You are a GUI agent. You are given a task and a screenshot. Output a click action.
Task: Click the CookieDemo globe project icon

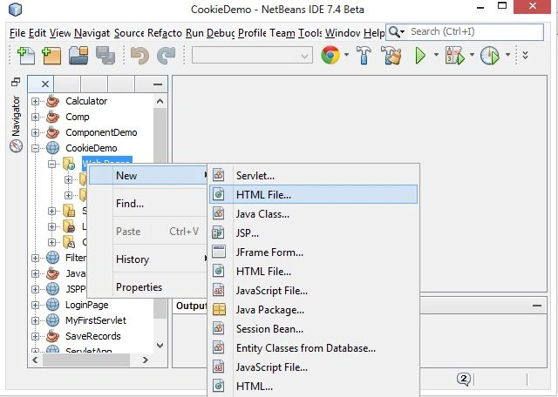coord(52,148)
